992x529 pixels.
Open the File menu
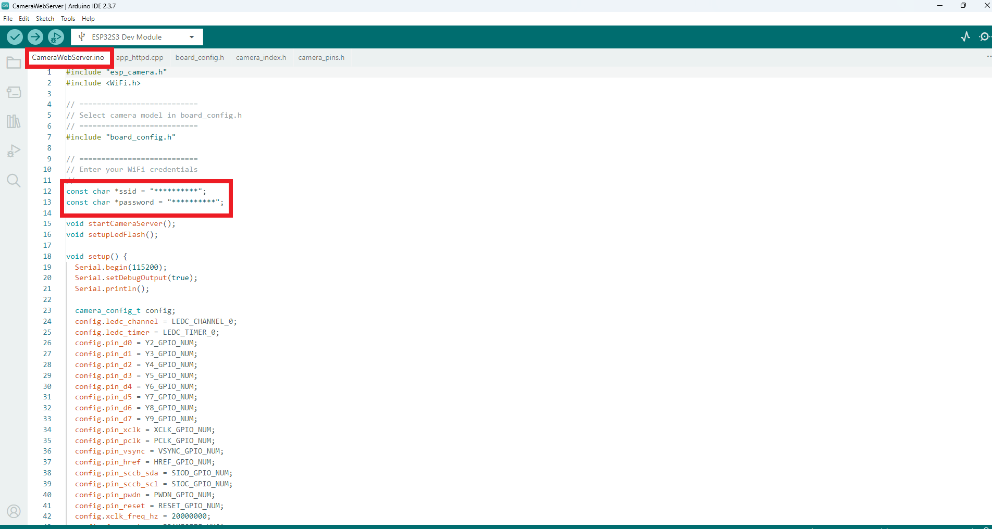tap(8, 19)
